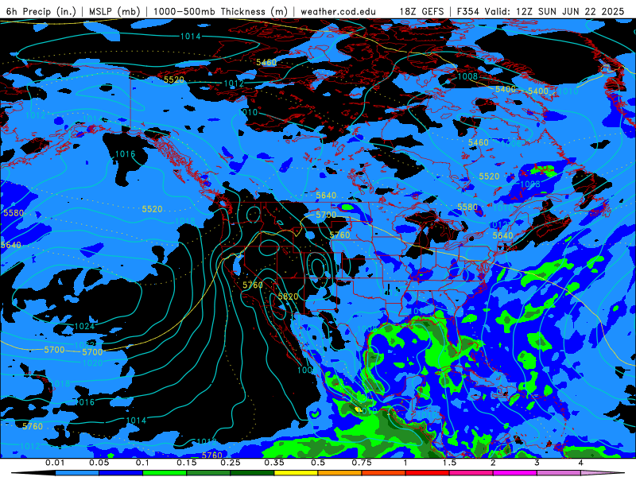Pick the medium green 0.15–0.25 legend swatch
Screen dimensions: 636x477
tap(208, 473)
